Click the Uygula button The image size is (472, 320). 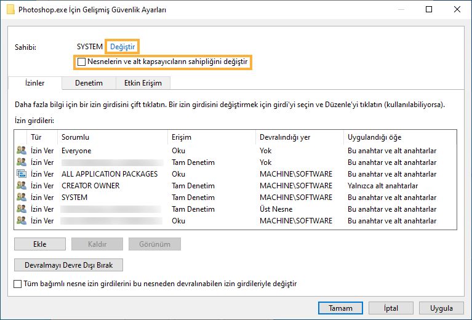pos(441,308)
